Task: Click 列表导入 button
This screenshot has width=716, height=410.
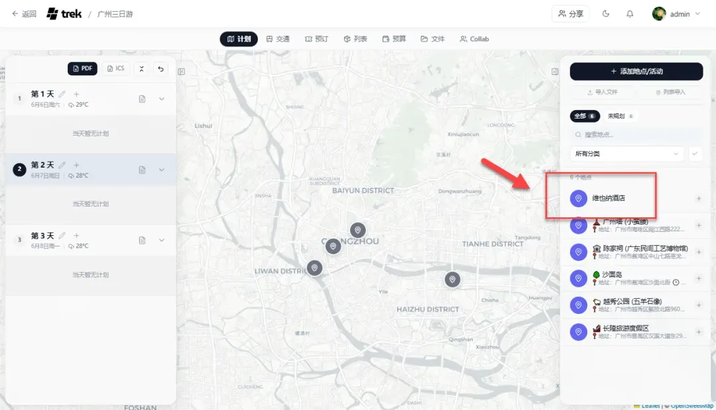Action: (670, 92)
